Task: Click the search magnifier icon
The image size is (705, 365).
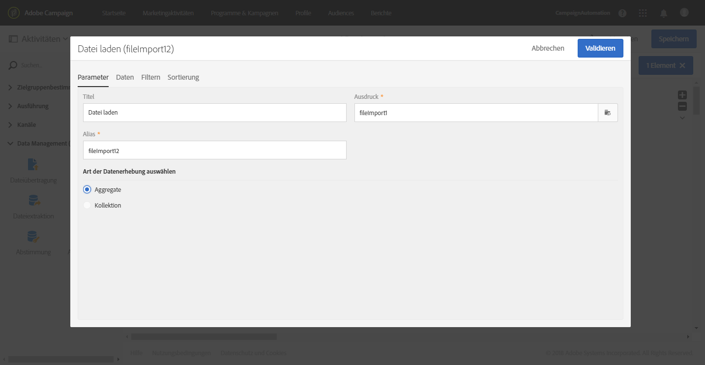Action: [13, 65]
